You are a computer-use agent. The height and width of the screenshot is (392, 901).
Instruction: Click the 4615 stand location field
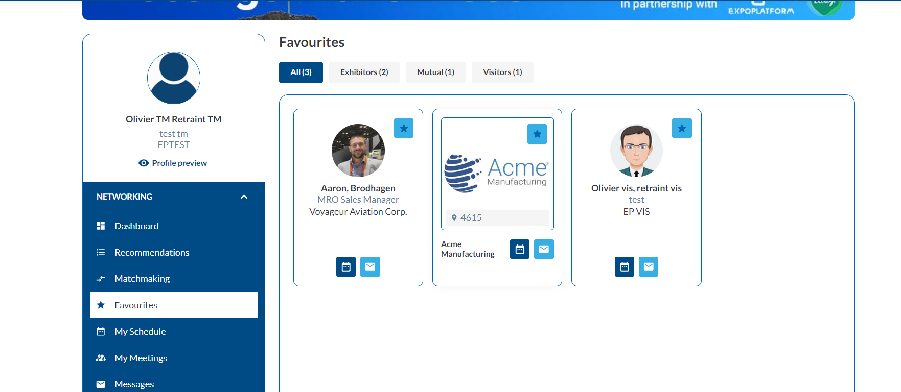(x=497, y=218)
